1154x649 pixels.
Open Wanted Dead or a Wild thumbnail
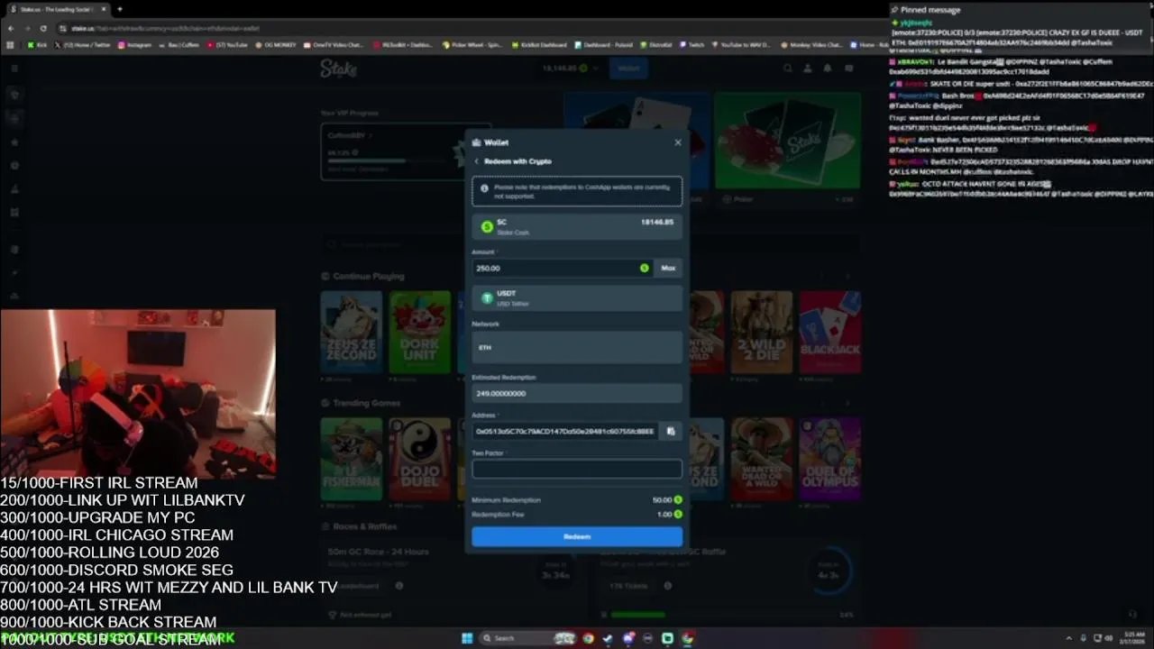click(x=762, y=459)
